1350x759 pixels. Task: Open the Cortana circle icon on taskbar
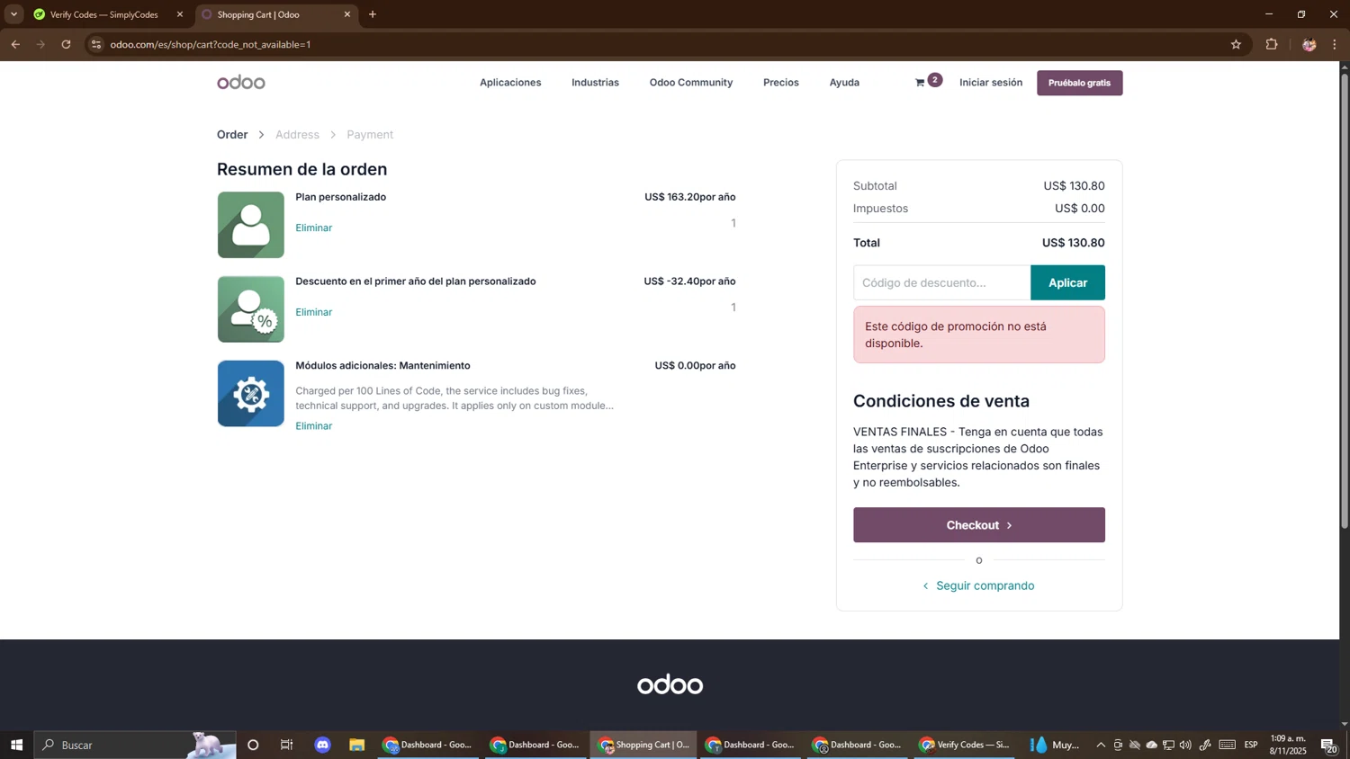click(253, 745)
